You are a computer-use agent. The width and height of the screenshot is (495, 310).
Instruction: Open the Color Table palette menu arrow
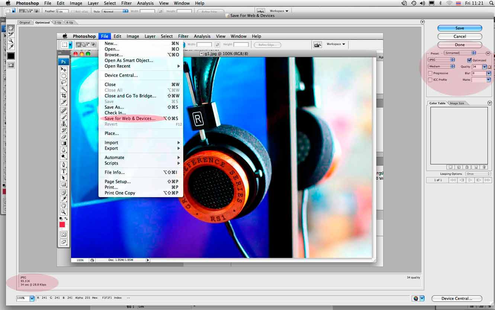point(489,103)
